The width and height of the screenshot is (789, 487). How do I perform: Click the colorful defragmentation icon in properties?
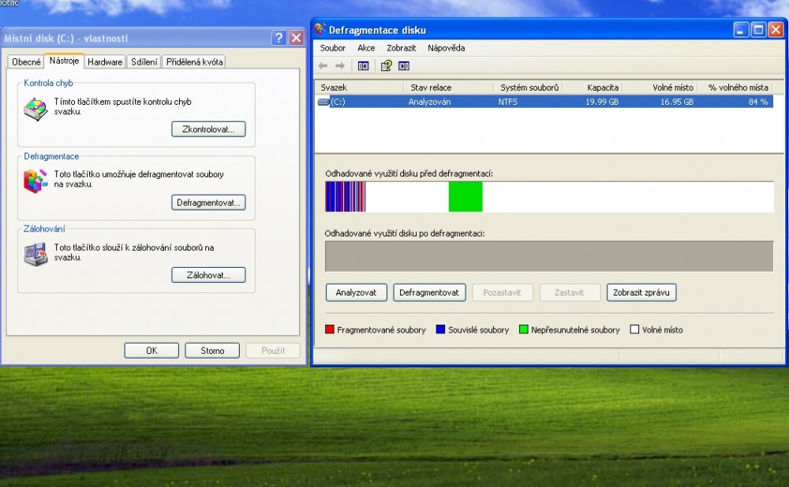coord(36,181)
